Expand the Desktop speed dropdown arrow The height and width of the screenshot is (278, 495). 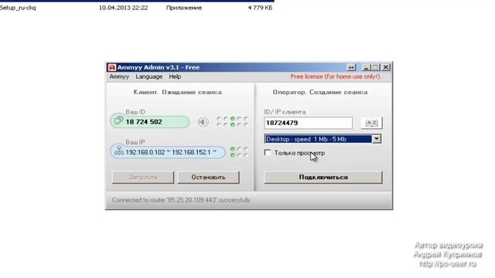[x=377, y=139]
